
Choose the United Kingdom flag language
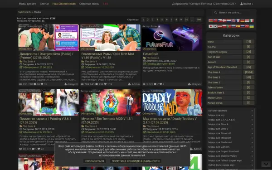point(233,20)
